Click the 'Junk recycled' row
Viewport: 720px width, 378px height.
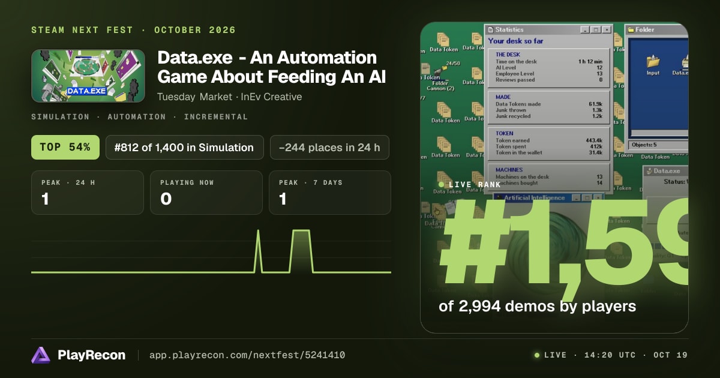[x=549, y=116]
